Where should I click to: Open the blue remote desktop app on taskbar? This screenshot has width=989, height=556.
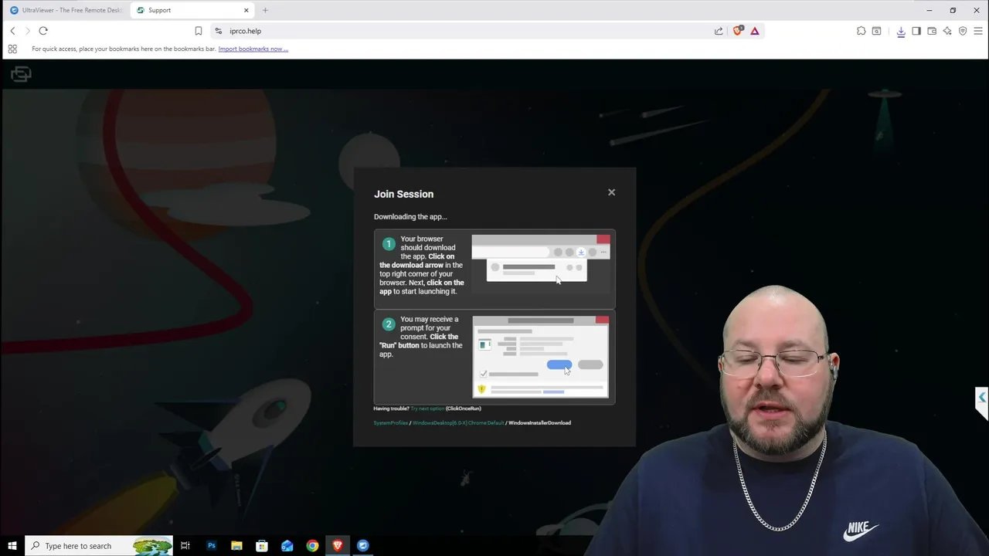363,546
